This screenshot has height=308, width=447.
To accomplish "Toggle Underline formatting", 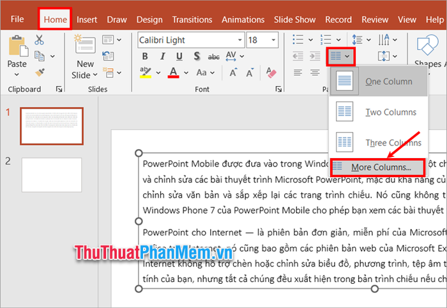I will point(179,56).
